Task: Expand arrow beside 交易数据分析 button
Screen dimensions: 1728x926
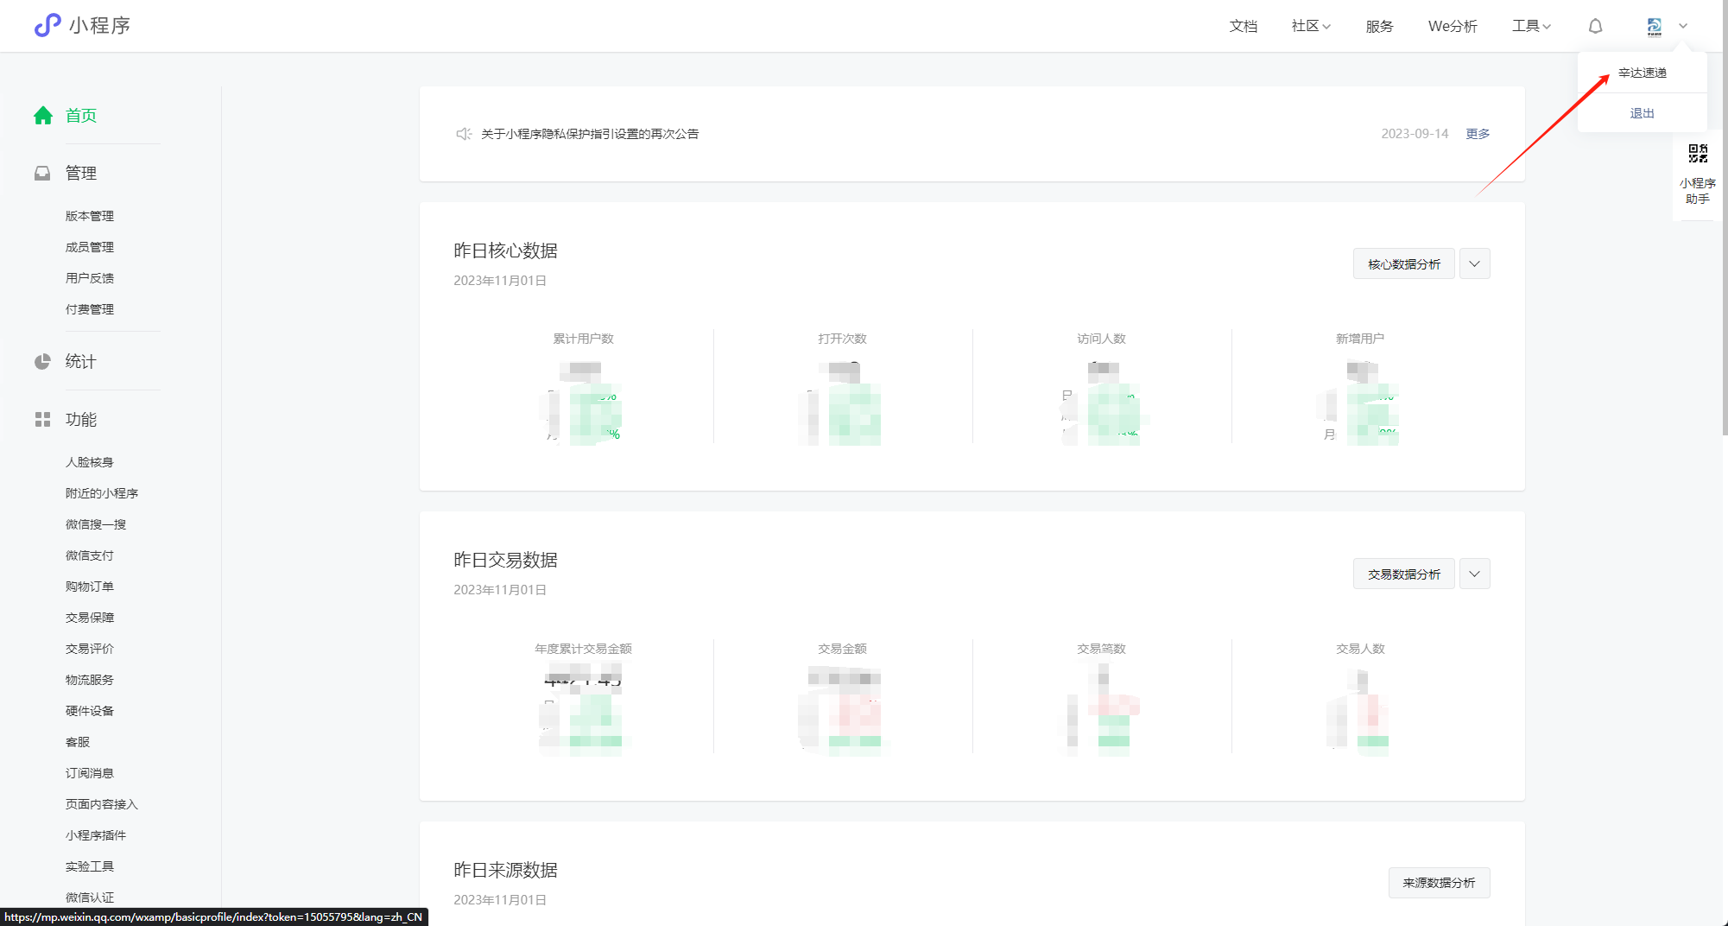Action: click(x=1474, y=574)
